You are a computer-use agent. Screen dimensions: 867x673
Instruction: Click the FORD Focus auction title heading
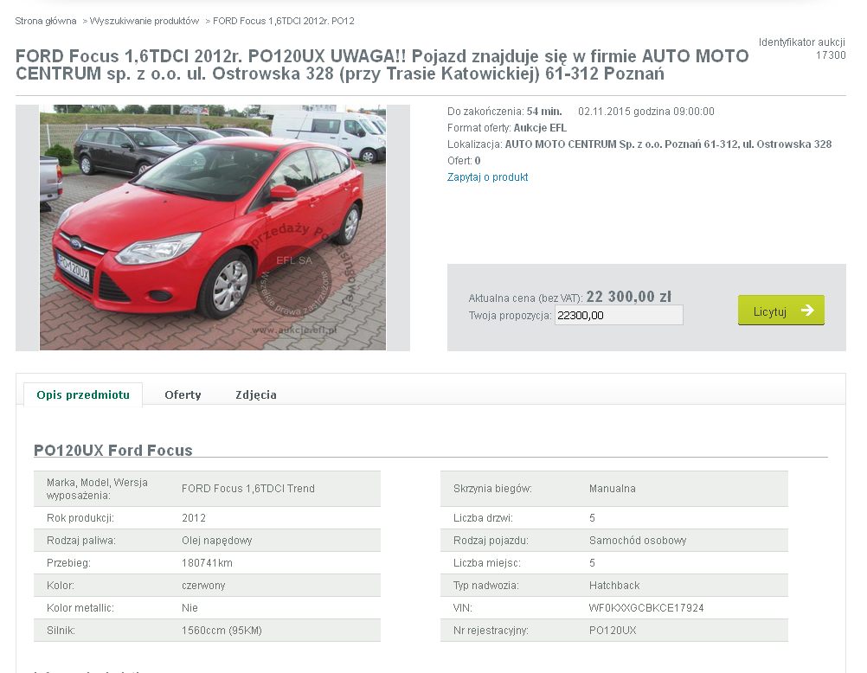pyautogui.click(x=382, y=65)
